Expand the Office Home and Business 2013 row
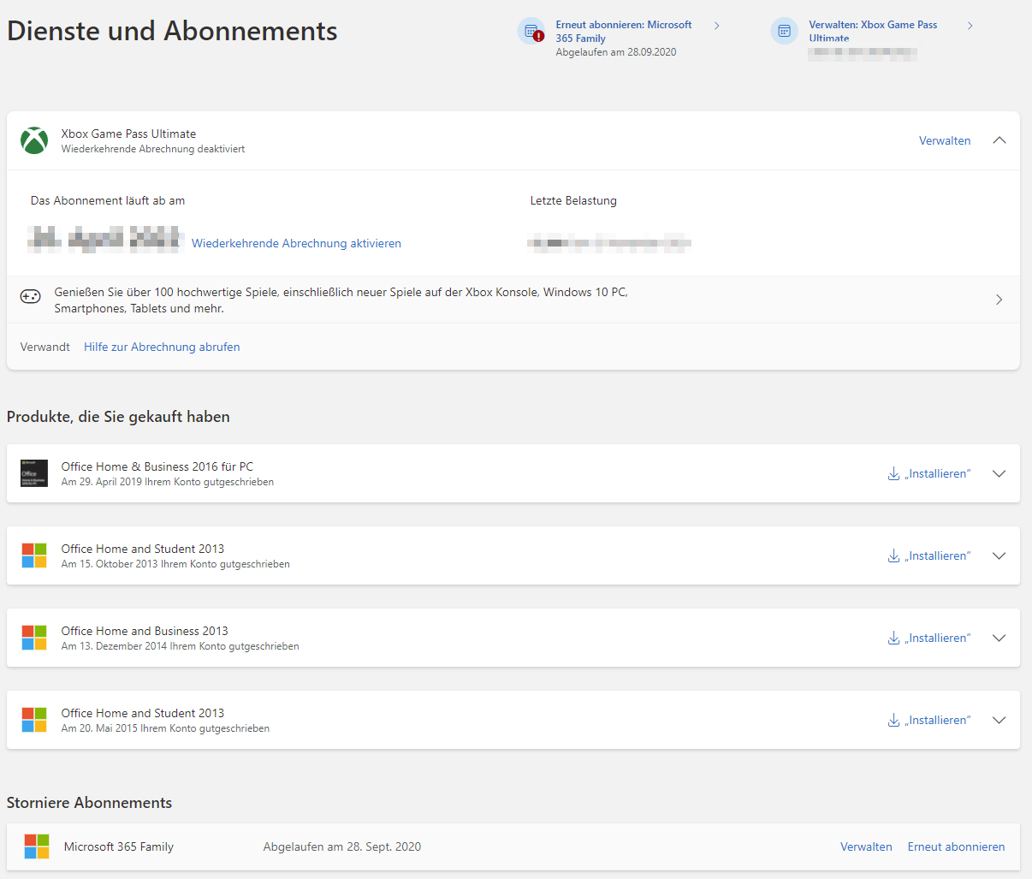This screenshot has height=879, width=1032. tap(999, 638)
